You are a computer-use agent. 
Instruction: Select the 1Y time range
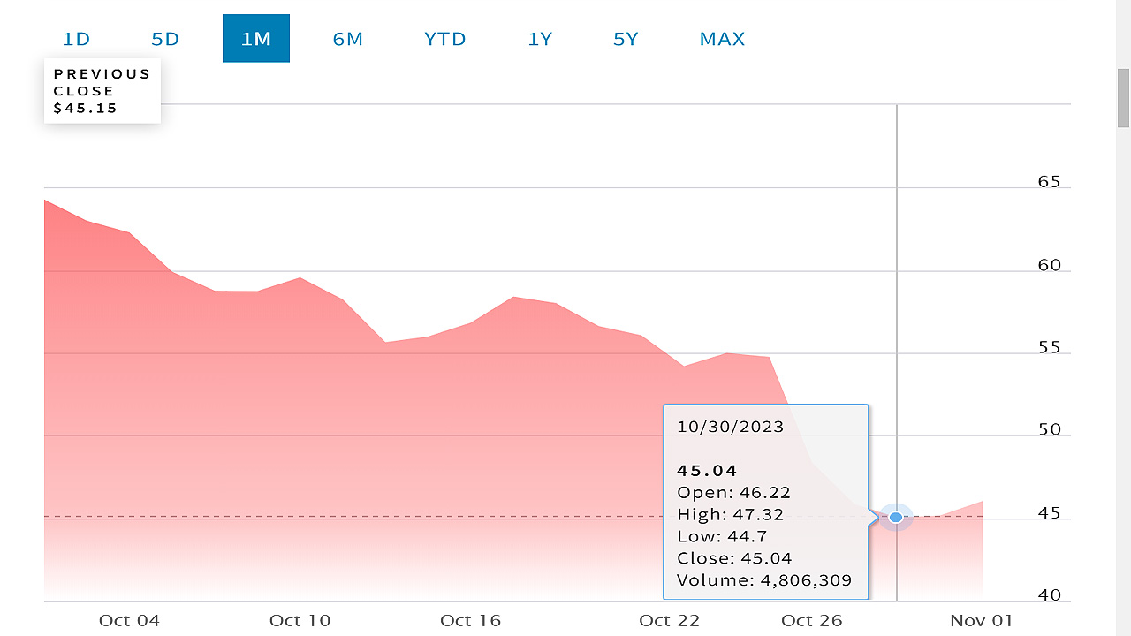coord(540,38)
